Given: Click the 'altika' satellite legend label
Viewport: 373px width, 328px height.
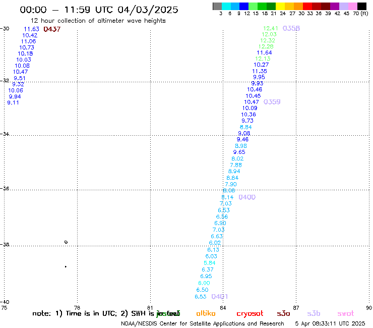Looking at the screenshot, I should [206, 313].
